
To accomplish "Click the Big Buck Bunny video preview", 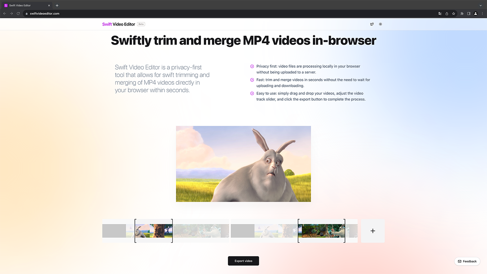I will tap(243, 164).
